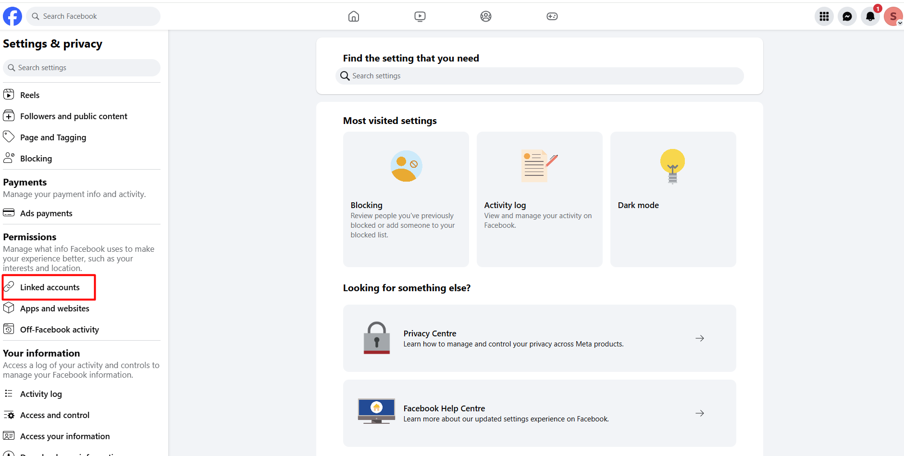Focus the Search Facebook field
Viewport: 904px width, 456px height.
(x=93, y=16)
